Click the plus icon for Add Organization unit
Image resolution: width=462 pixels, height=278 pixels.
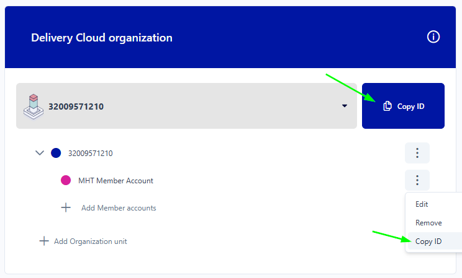[44, 241]
